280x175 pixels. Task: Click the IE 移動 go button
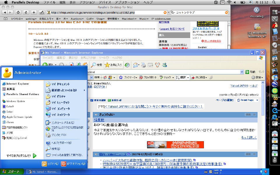tap(250, 72)
